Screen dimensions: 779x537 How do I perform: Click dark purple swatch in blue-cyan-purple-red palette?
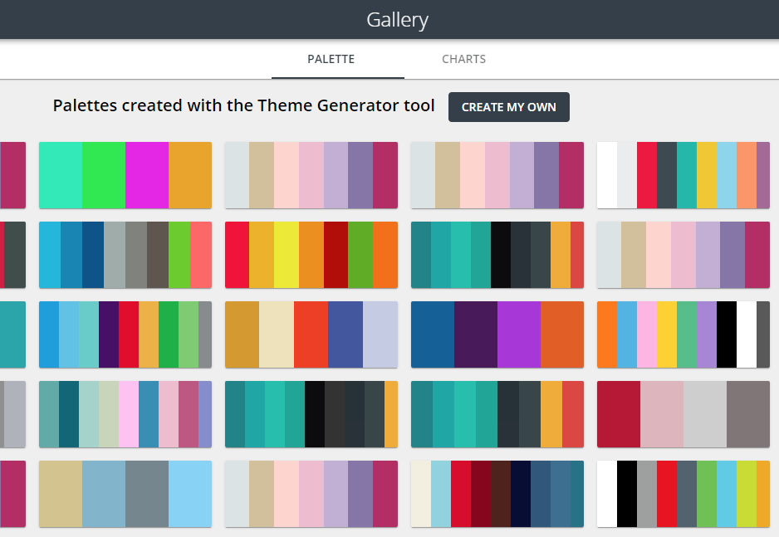click(x=109, y=334)
